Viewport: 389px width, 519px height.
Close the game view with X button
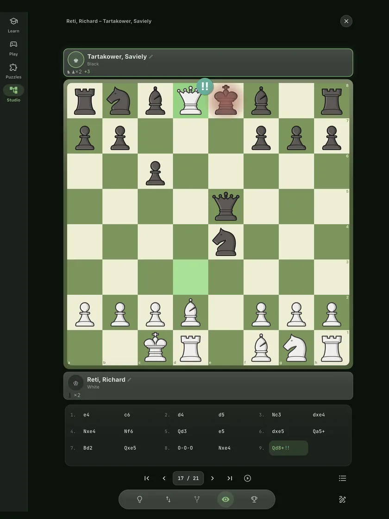pos(346,21)
